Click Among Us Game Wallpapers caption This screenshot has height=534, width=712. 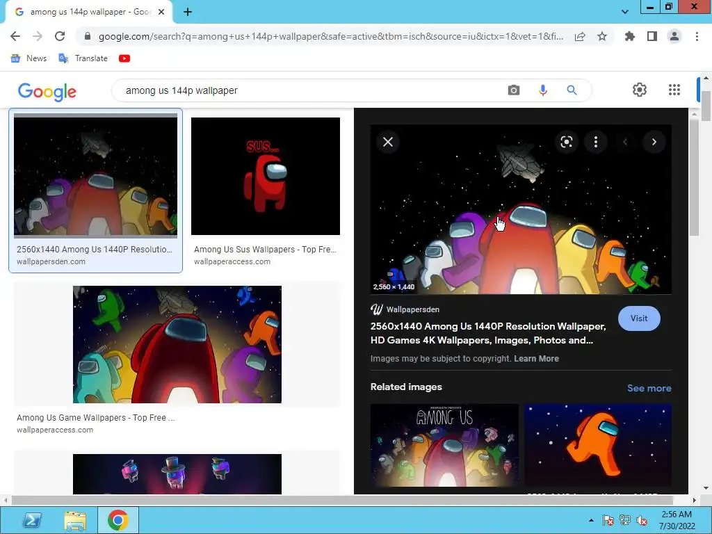(95, 418)
